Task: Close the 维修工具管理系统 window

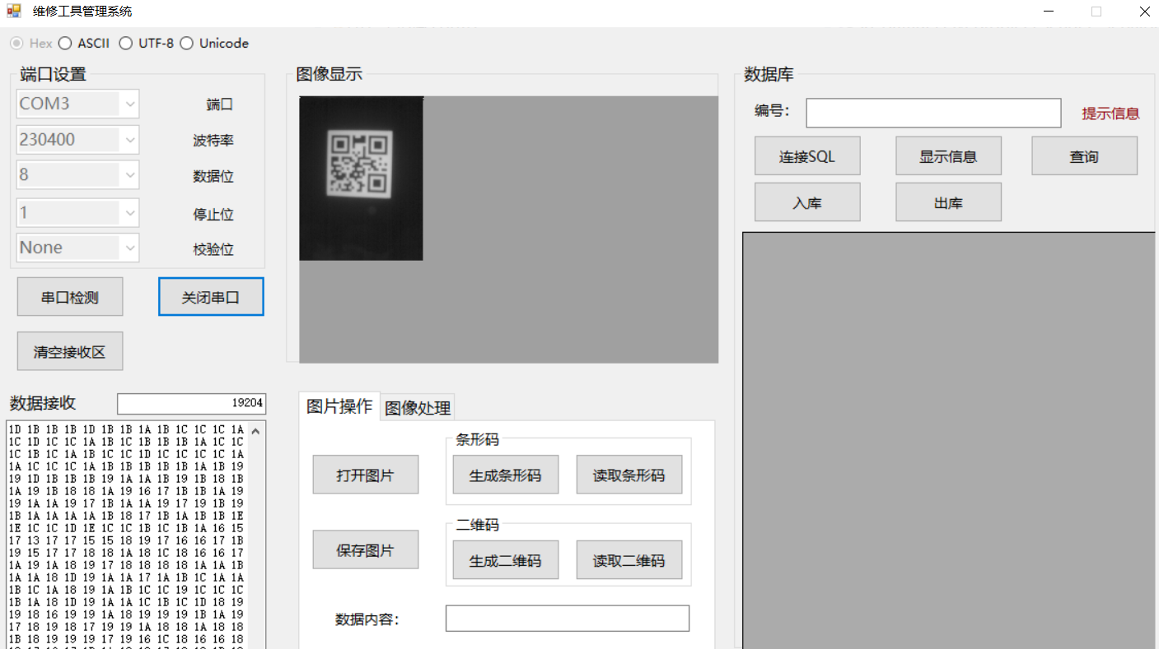Action: 1144,12
